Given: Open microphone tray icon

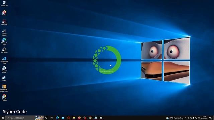Looking at the screenshot, I should (193, 118).
